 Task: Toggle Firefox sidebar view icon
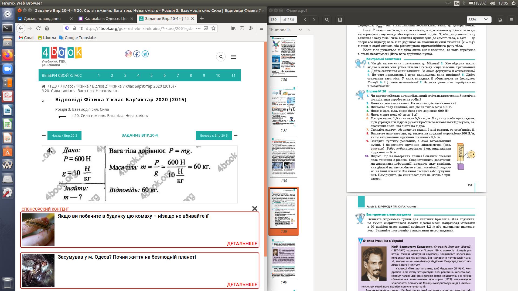[x=242, y=28]
